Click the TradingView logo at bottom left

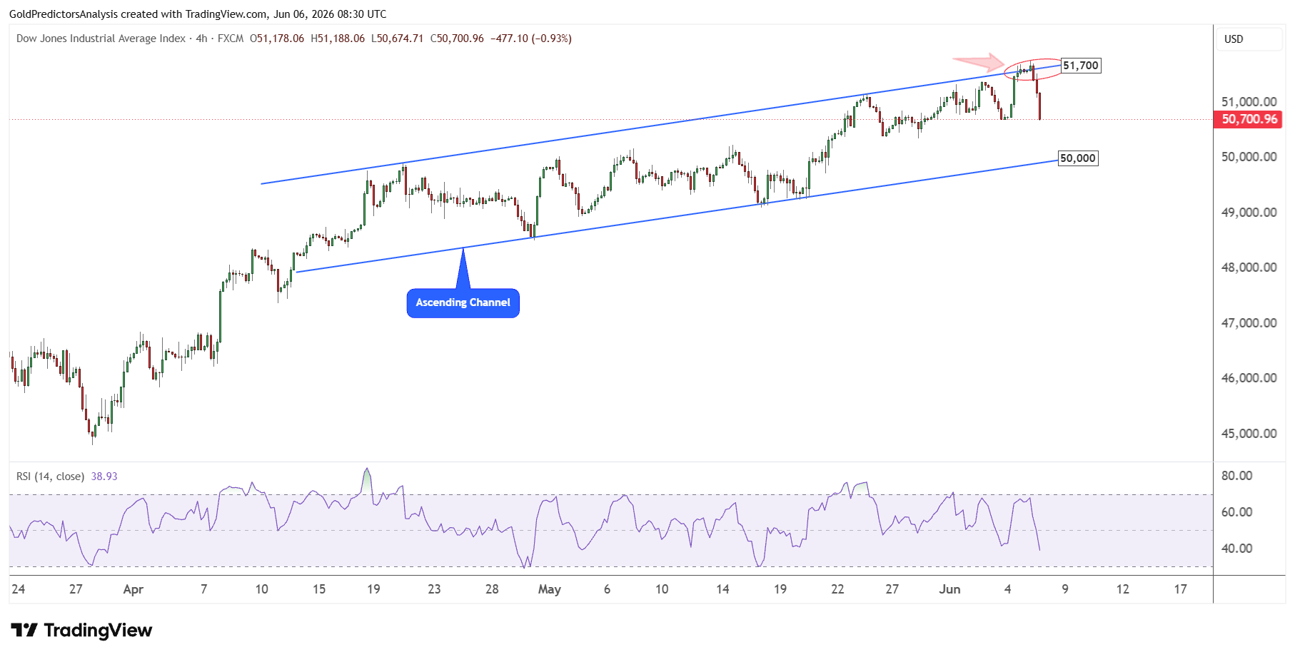coord(81,630)
